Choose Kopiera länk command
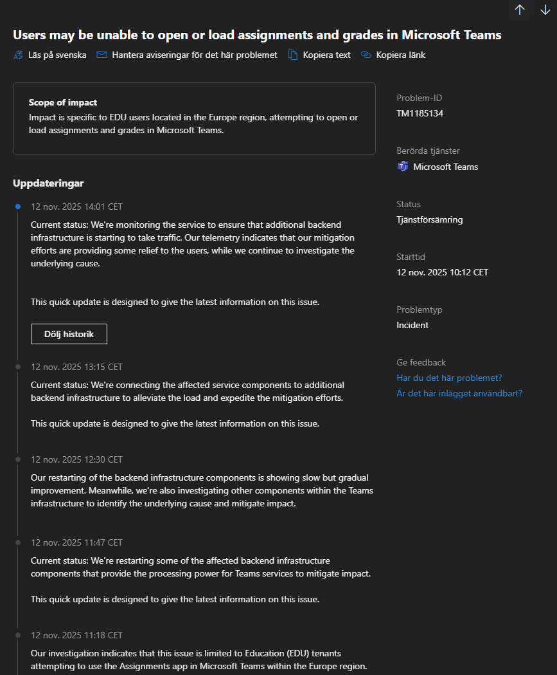The image size is (557, 675). click(400, 55)
